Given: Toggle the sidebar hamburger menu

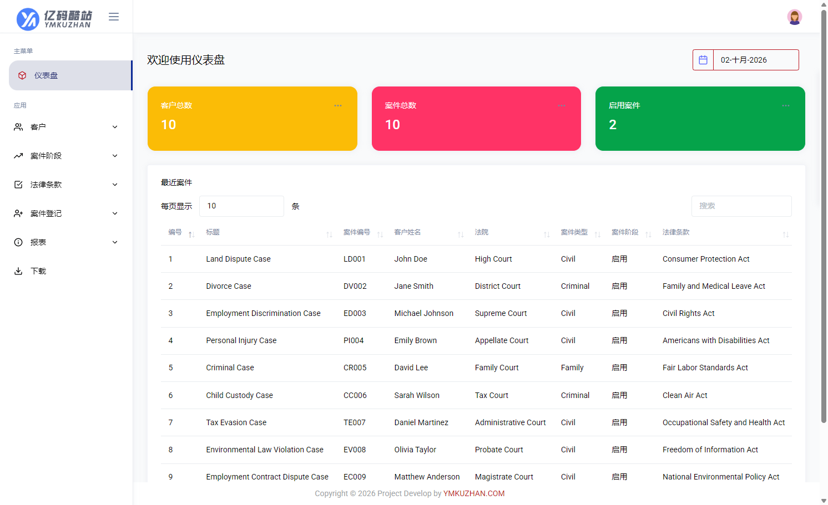Looking at the screenshot, I should coord(114,17).
